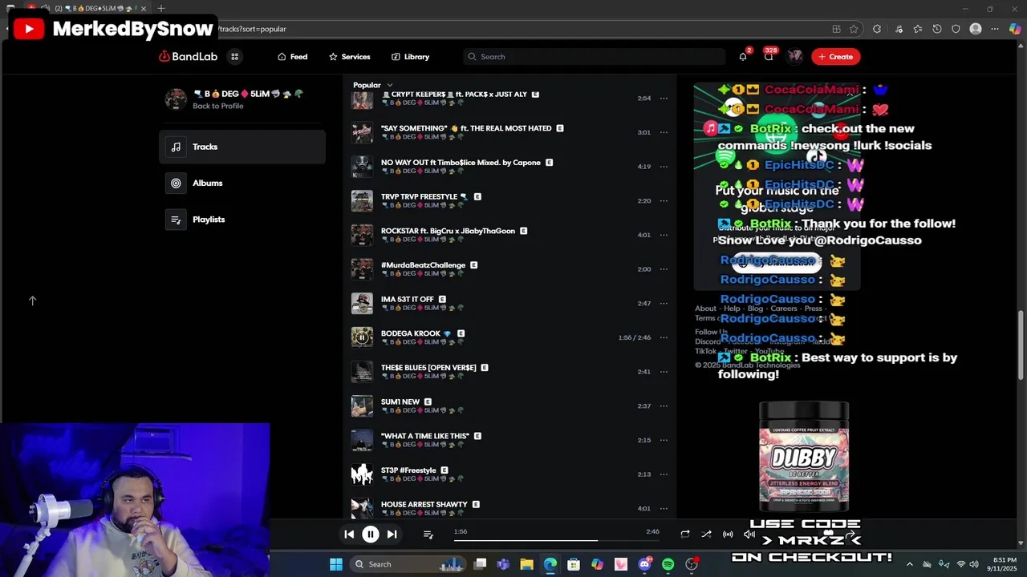Open Copilot sidebar icon in browser
This screenshot has height=577, width=1027.
coord(1015,29)
